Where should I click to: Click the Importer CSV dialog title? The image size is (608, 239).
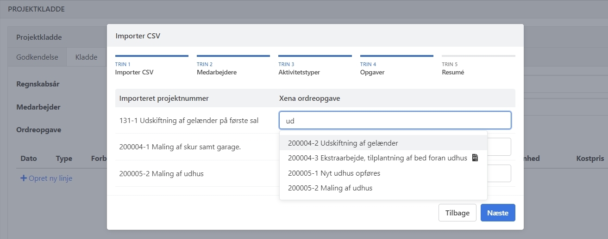(x=138, y=36)
